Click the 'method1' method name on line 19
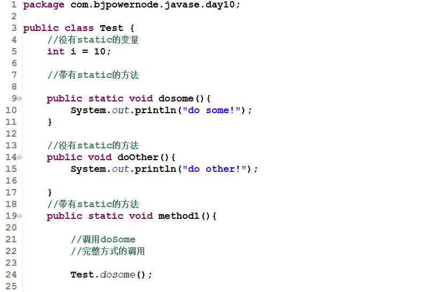The width and height of the screenshot is (423, 292). [178, 216]
